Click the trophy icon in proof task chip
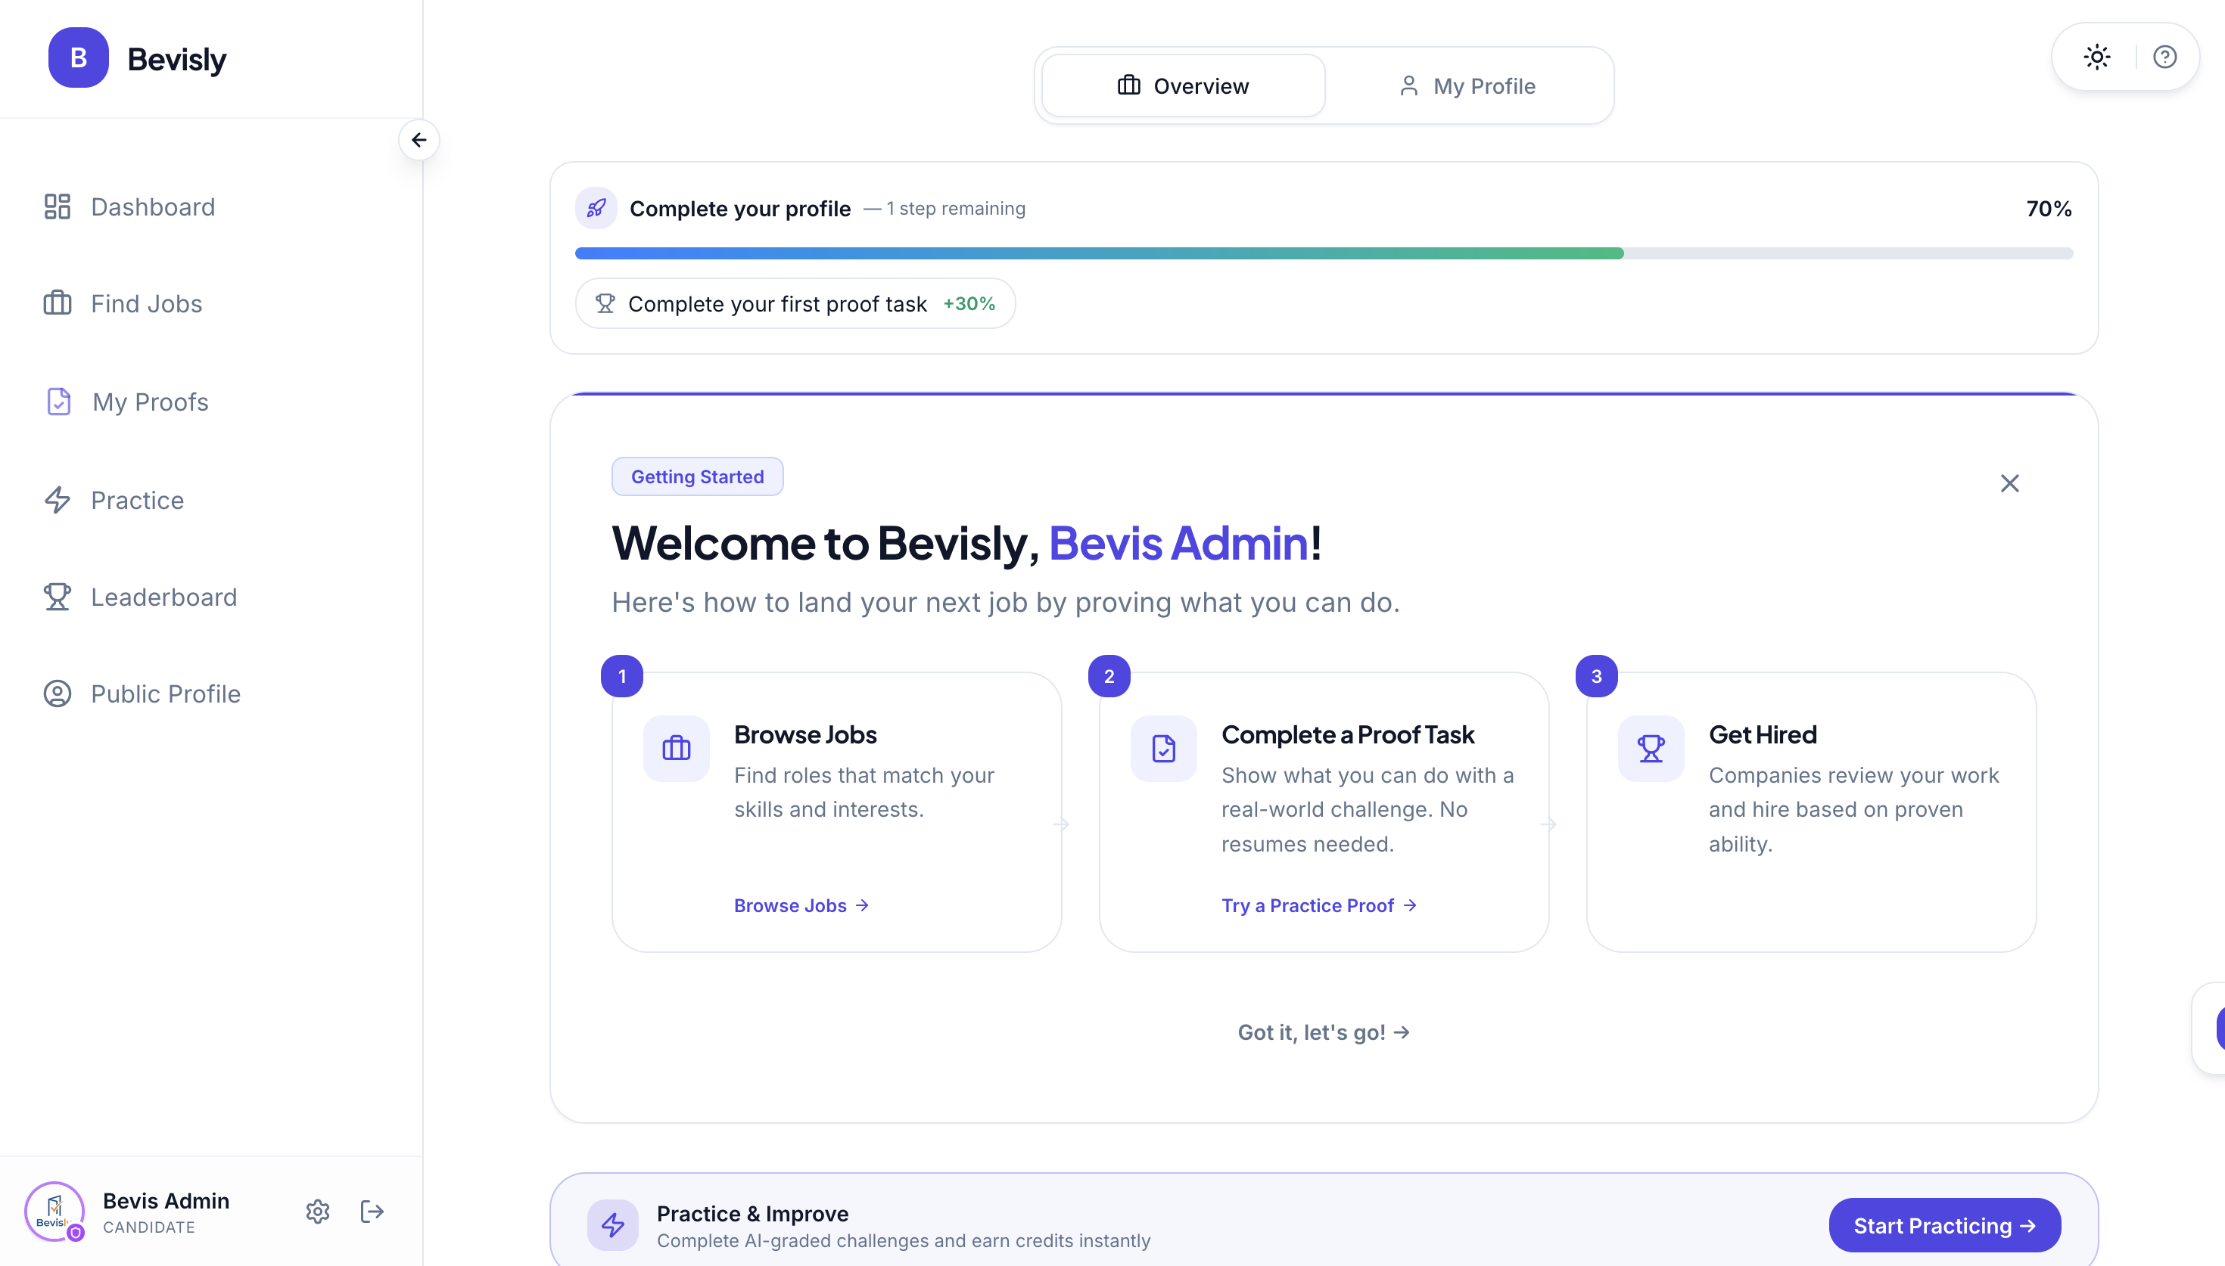The image size is (2225, 1266). [x=605, y=303]
